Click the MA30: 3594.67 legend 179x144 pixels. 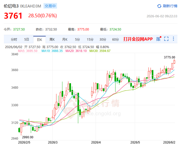pyautogui.click(x=100, y=51)
